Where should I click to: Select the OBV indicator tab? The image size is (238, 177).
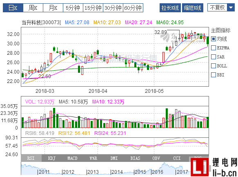156,158
